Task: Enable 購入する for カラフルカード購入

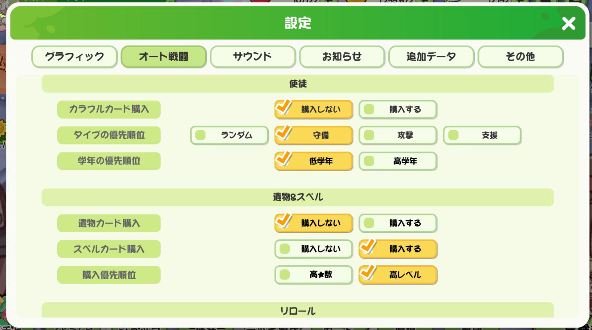Action: point(398,109)
